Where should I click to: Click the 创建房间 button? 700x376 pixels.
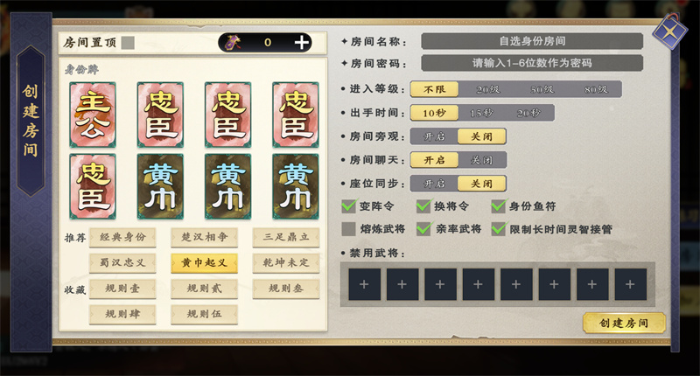624,323
